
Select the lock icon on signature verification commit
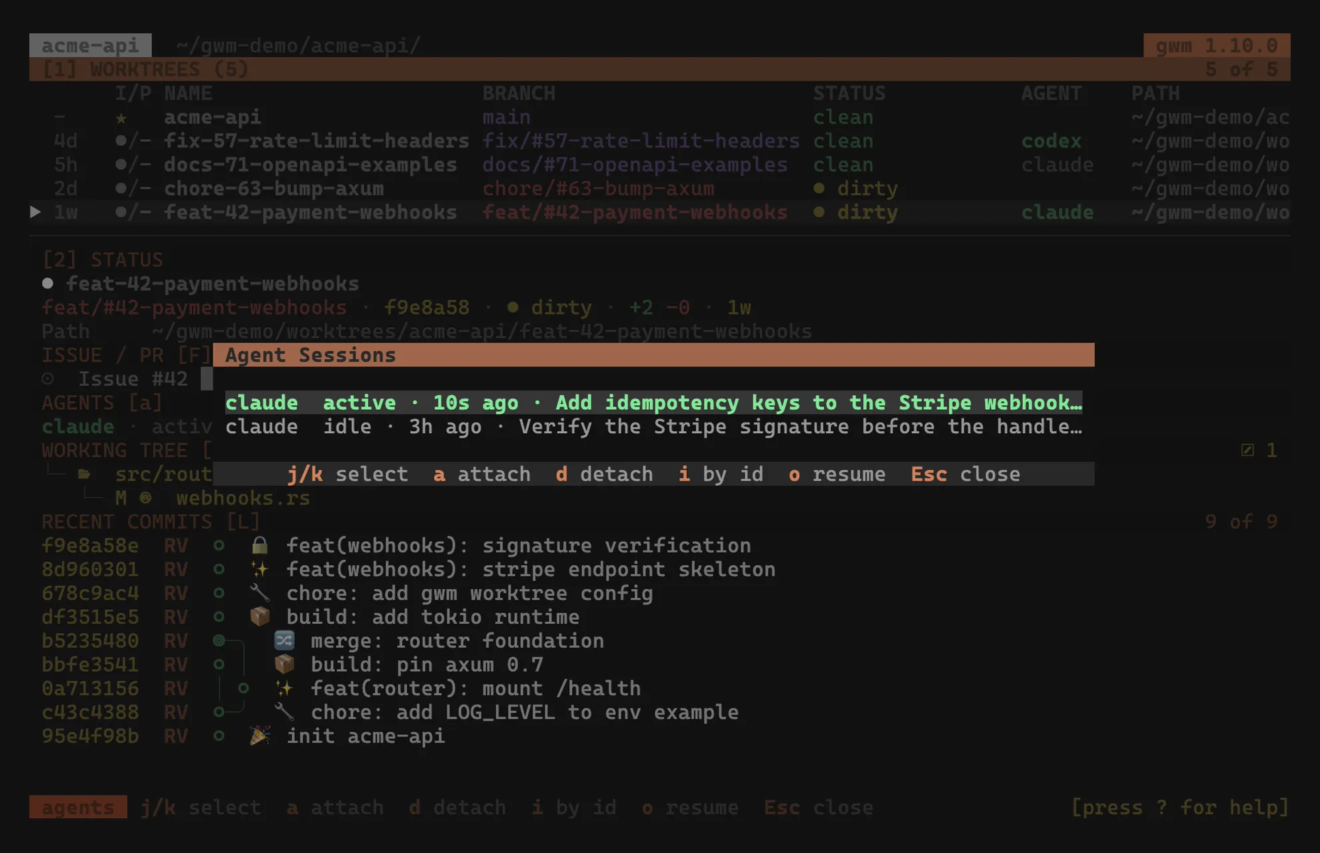tap(259, 546)
